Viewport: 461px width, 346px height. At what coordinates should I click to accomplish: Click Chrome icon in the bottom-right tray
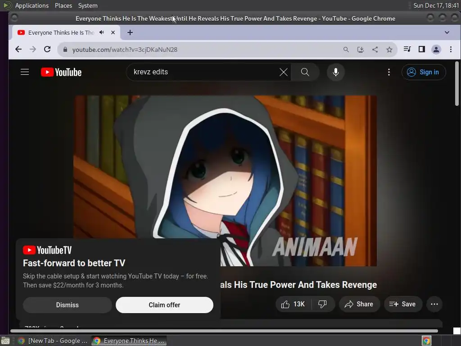[427, 341]
